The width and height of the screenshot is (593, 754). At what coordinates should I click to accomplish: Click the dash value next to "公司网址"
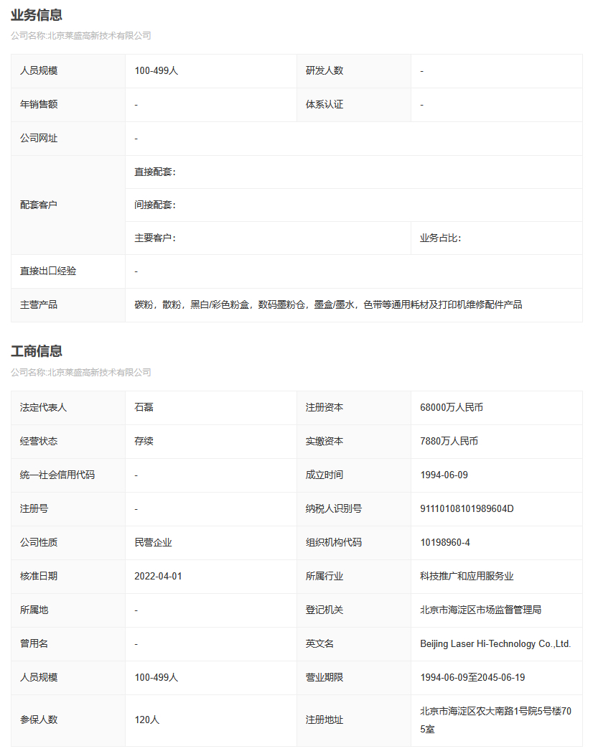[x=136, y=139]
